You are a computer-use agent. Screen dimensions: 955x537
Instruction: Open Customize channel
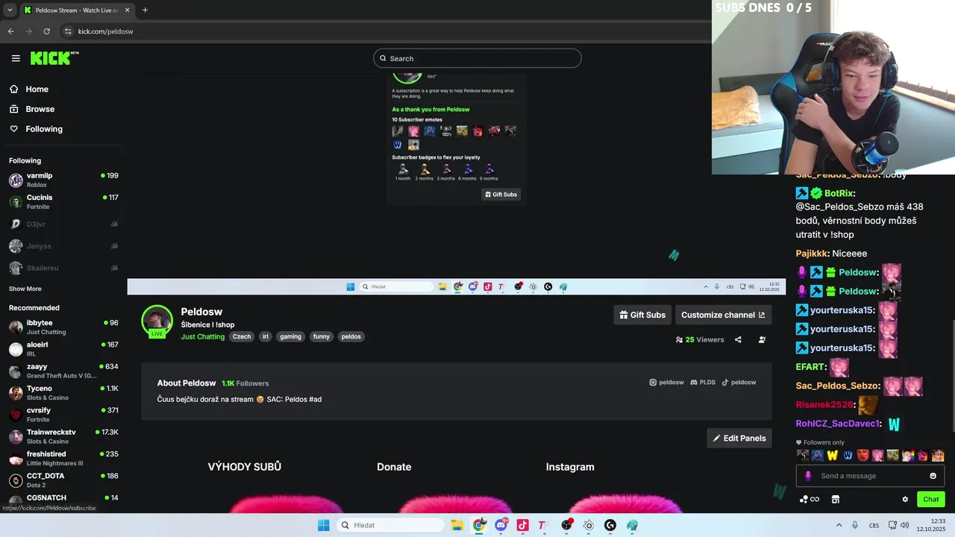tap(723, 315)
